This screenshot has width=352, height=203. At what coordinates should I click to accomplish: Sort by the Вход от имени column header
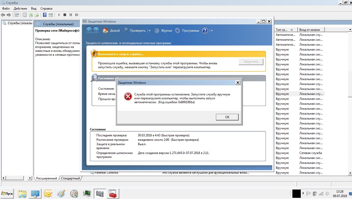(x=311, y=30)
